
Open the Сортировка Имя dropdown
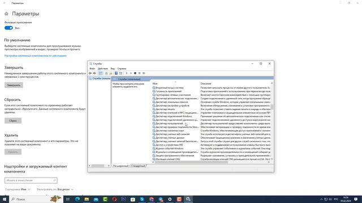pyautogui.click(x=18, y=189)
